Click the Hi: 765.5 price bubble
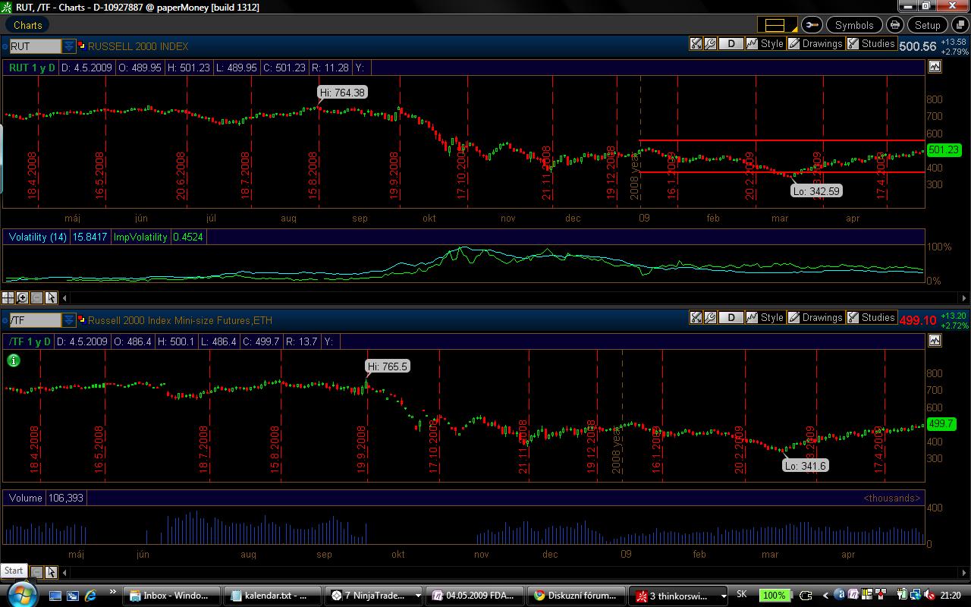The width and height of the screenshot is (971, 607). (387, 366)
